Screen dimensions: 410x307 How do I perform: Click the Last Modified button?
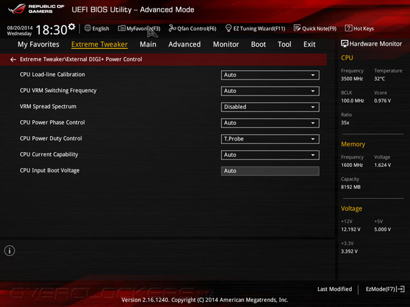pyautogui.click(x=334, y=289)
